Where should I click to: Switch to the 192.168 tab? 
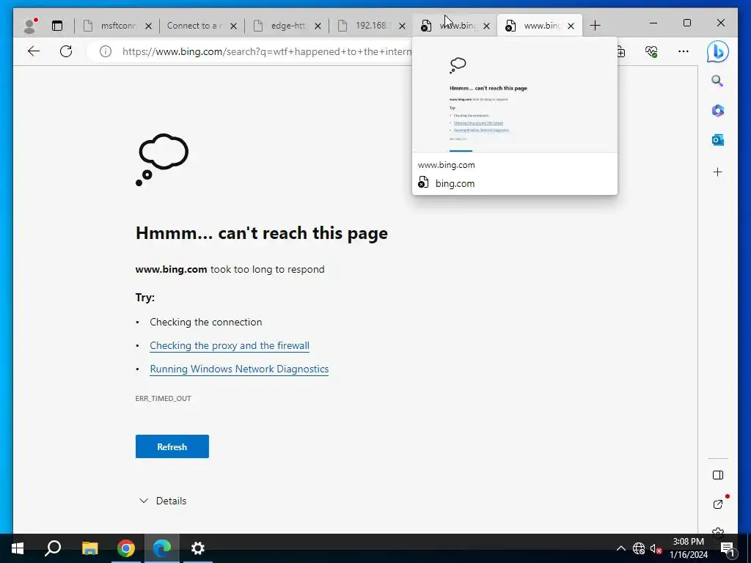(x=372, y=26)
